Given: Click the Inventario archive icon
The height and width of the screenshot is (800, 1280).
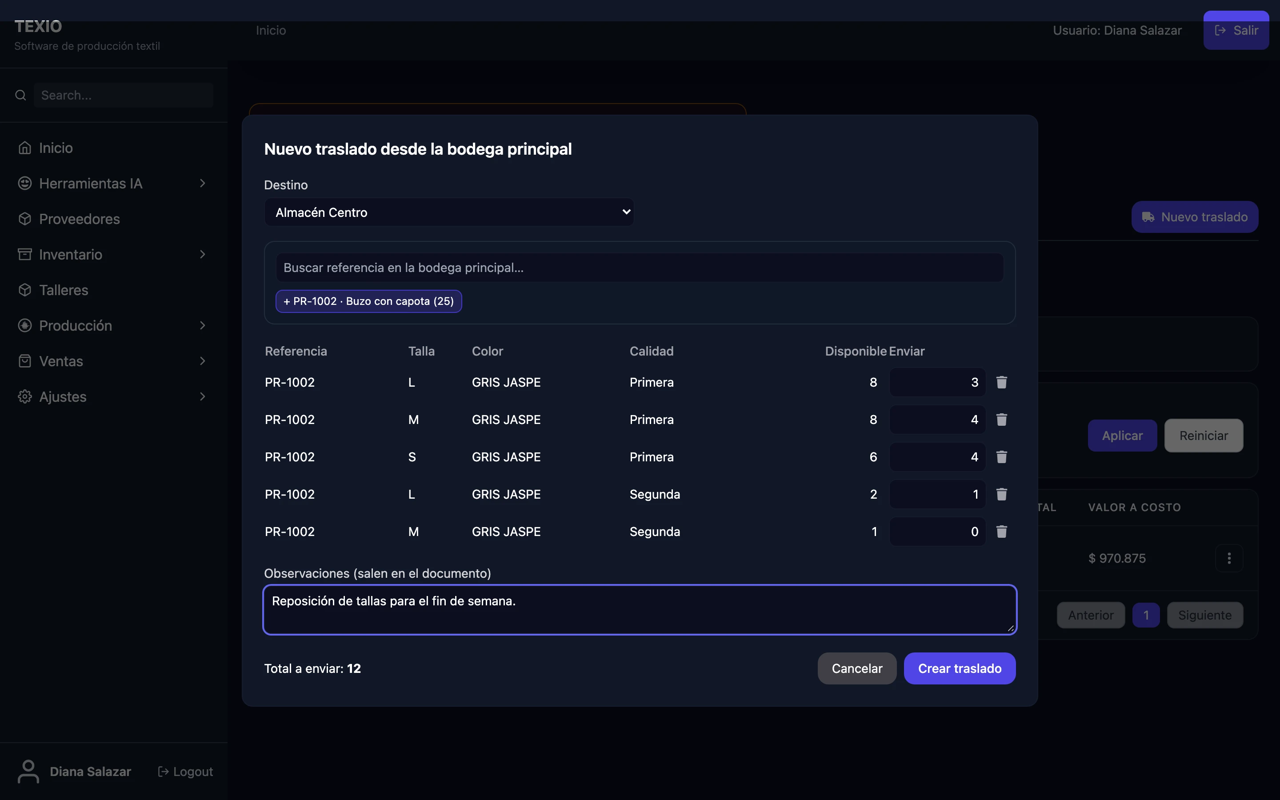Looking at the screenshot, I should tap(25, 255).
